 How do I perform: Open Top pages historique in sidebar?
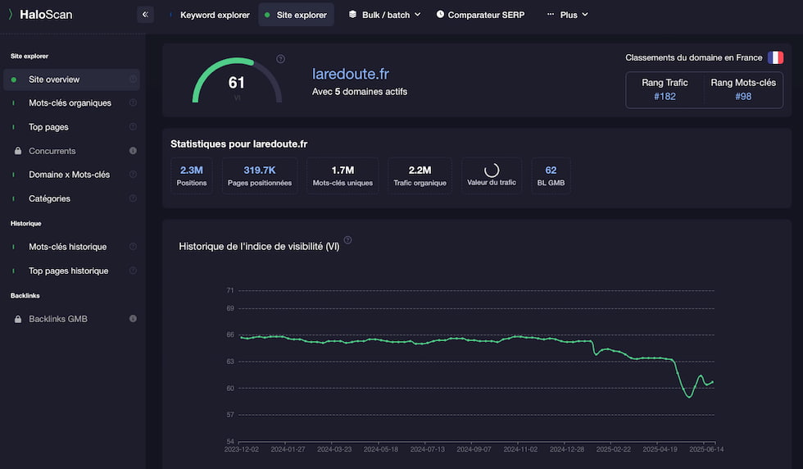69,271
